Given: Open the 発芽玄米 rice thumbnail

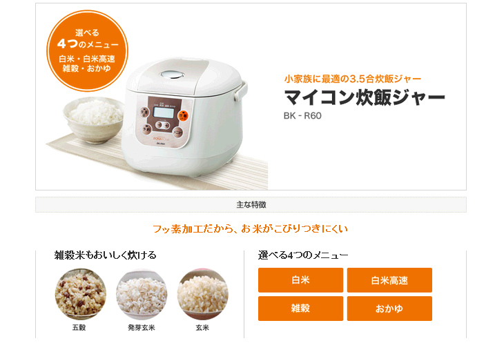Looking at the screenshot, I should [142, 295].
